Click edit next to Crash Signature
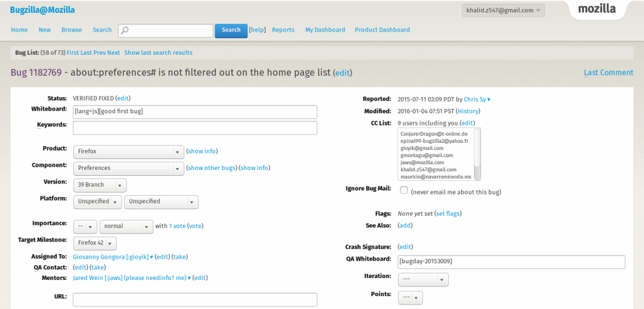Screen dimensions: 644x309 pos(405,247)
